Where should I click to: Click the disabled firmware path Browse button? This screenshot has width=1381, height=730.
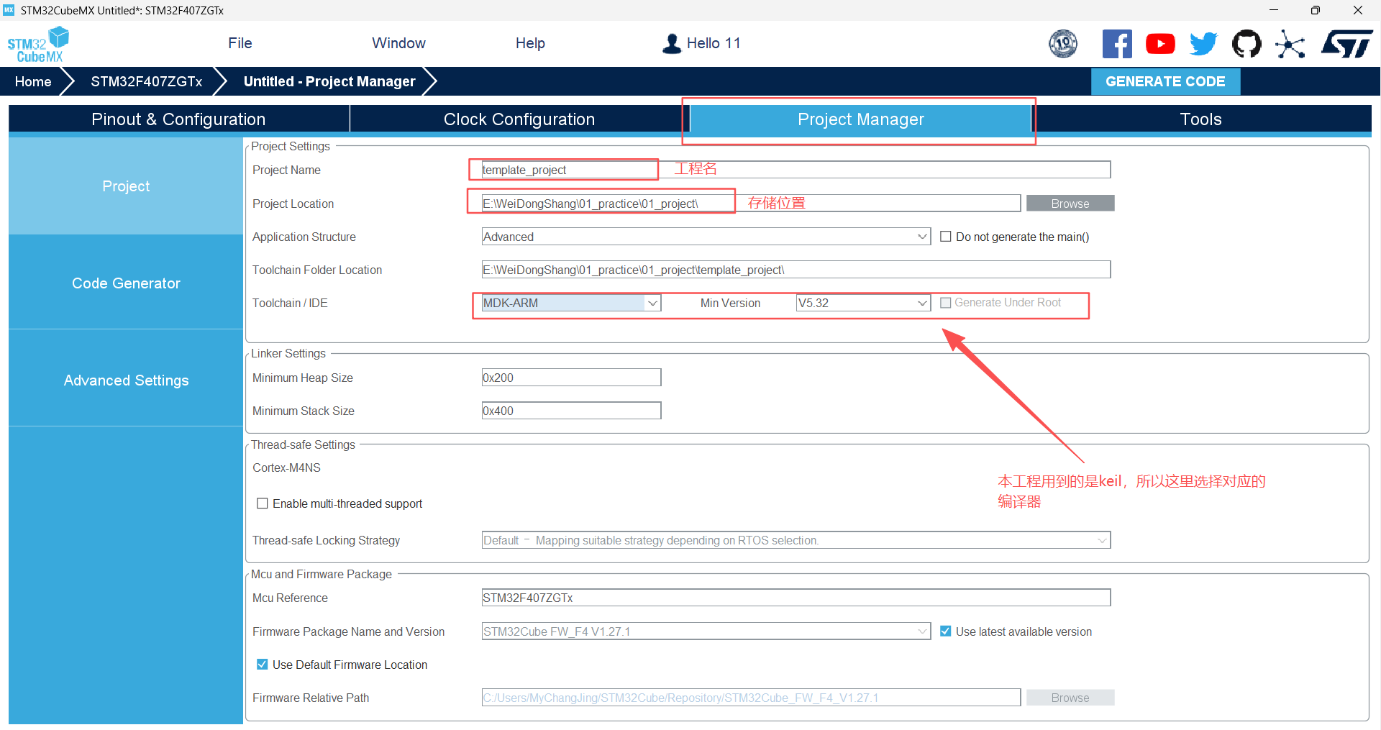[1070, 698]
